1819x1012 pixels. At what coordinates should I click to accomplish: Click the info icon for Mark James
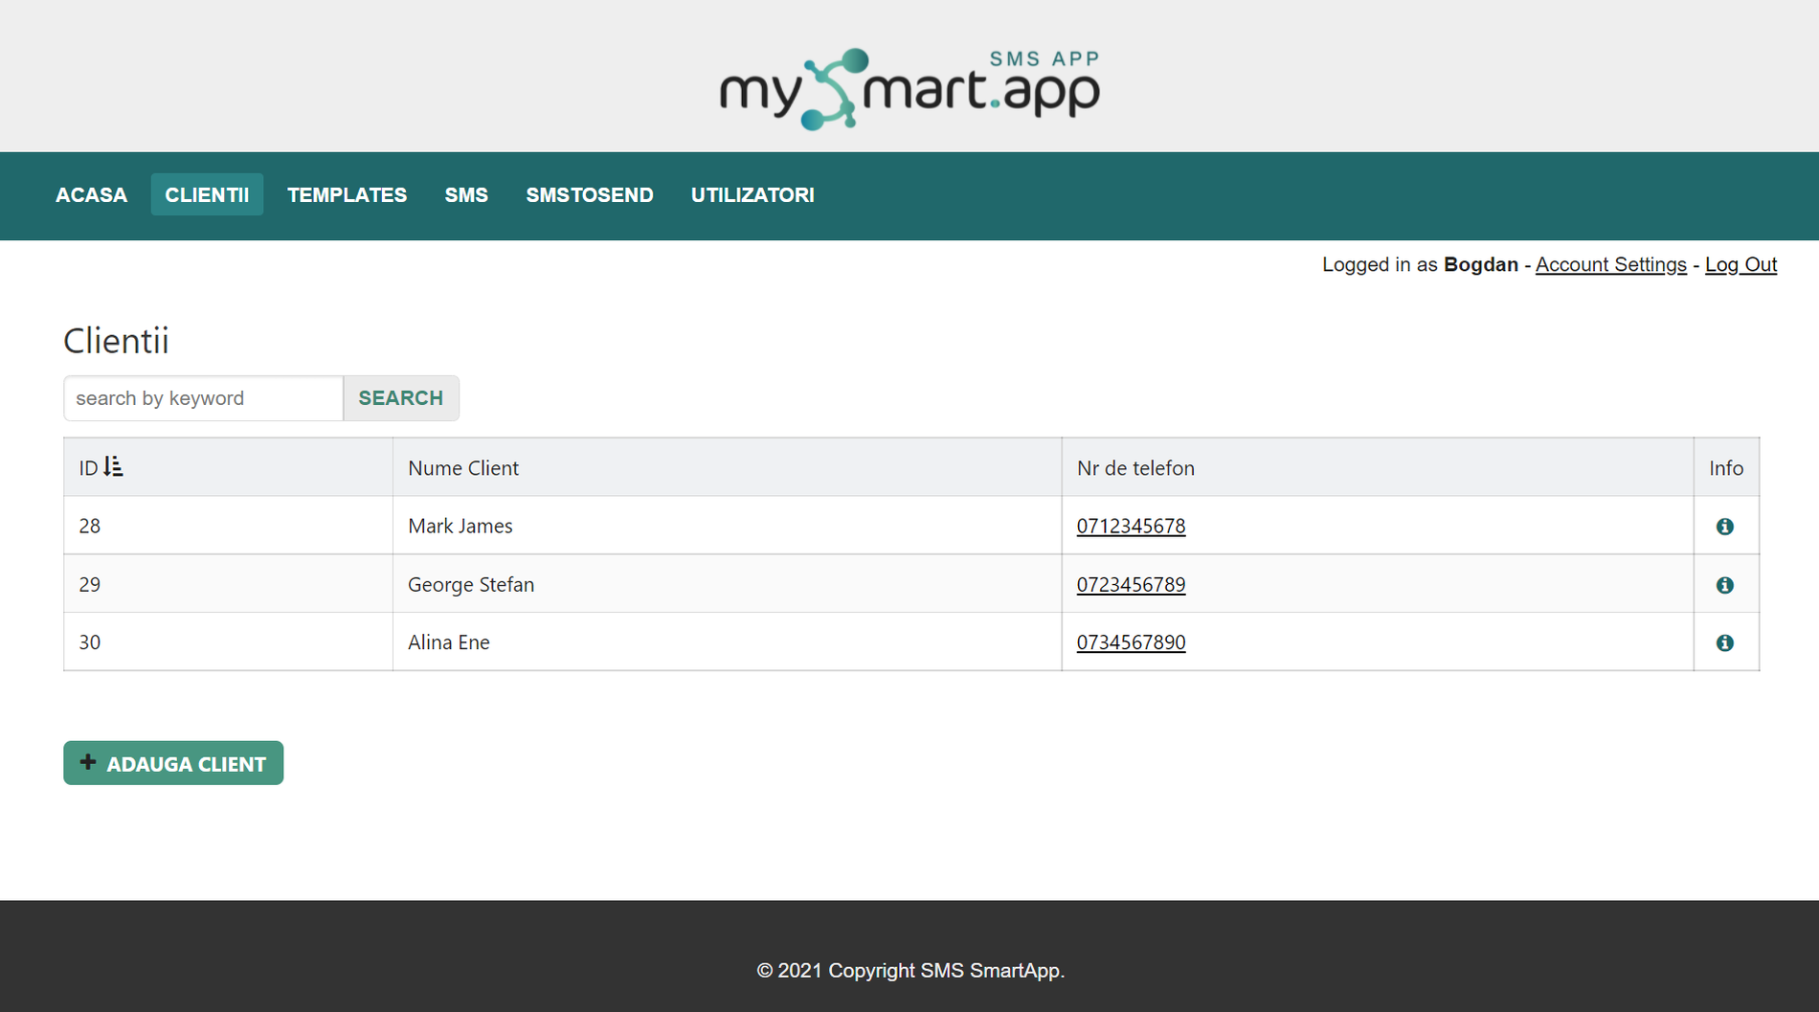[1726, 526]
